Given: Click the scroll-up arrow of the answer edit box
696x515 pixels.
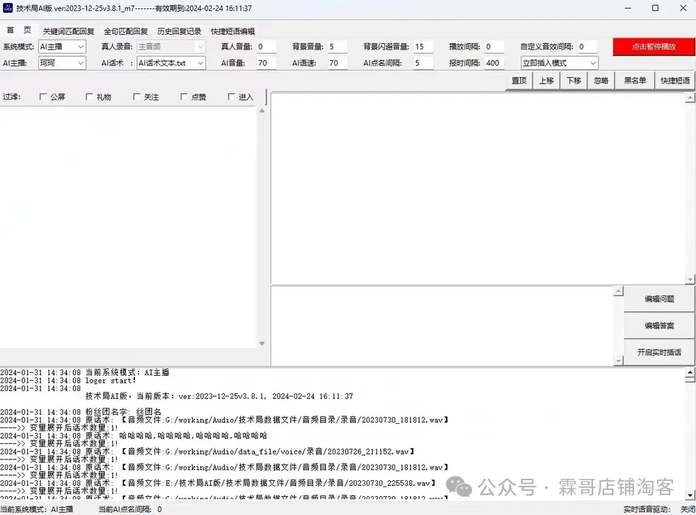Looking at the screenshot, I should (x=618, y=292).
